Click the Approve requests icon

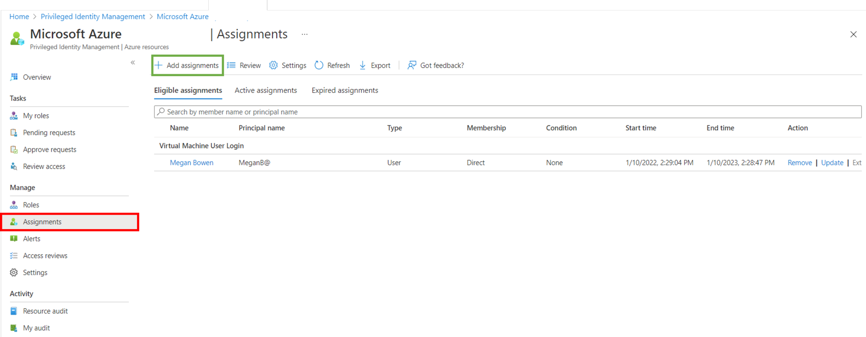(x=14, y=149)
